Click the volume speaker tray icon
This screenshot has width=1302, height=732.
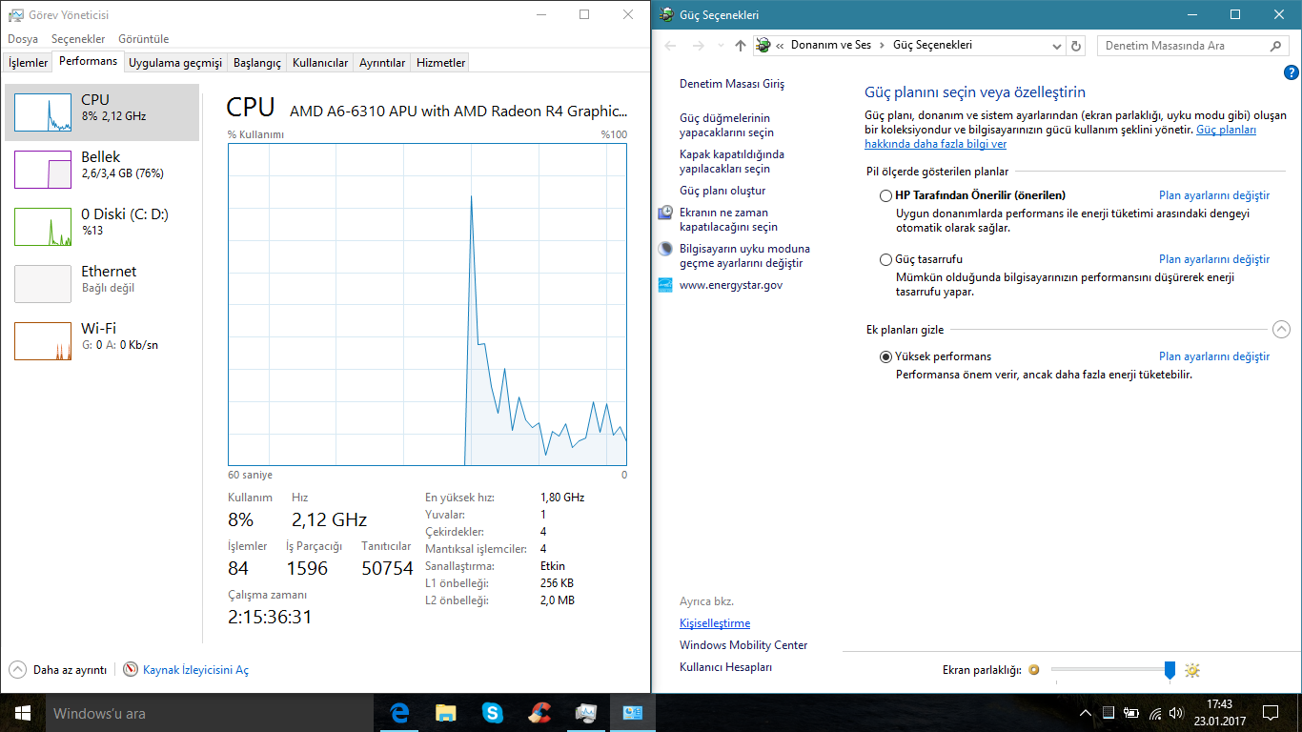click(1176, 713)
